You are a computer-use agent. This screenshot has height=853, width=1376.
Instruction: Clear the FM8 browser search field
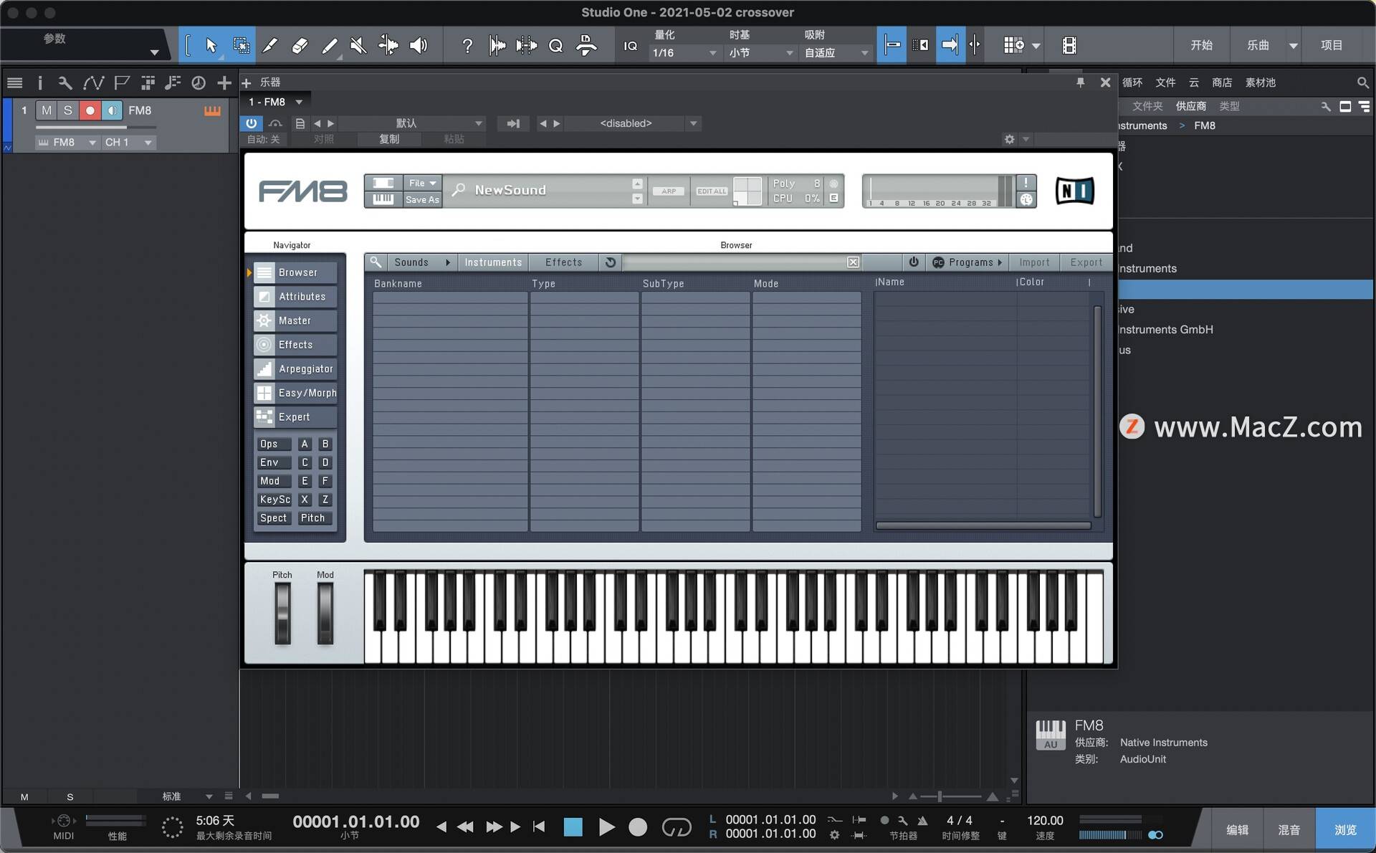click(853, 262)
